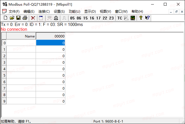Click the row 5 header
185x124 pixels.
4,75
